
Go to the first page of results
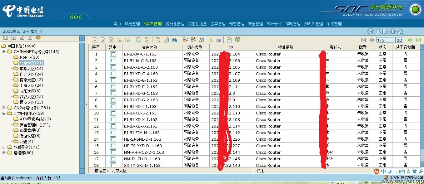pyautogui.click(x=363, y=40)
